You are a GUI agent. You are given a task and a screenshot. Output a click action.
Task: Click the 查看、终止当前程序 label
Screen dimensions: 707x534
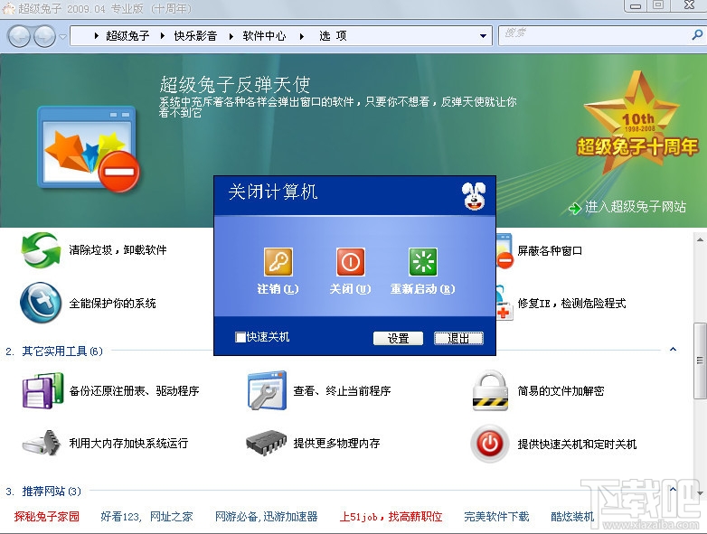tap(342, 390)
